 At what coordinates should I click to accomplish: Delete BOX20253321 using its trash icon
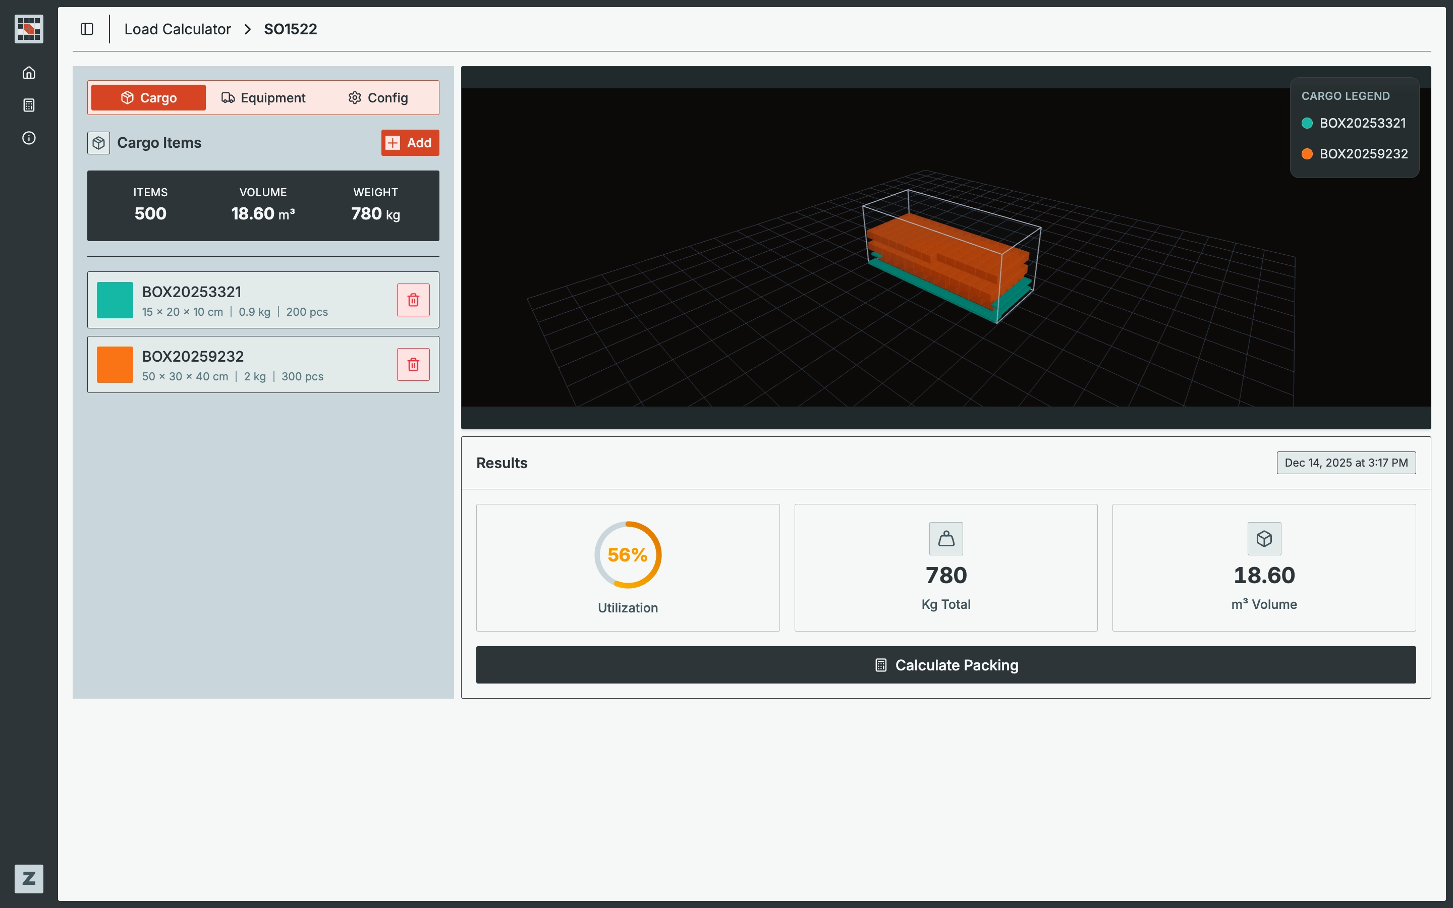tap(413, 300)
